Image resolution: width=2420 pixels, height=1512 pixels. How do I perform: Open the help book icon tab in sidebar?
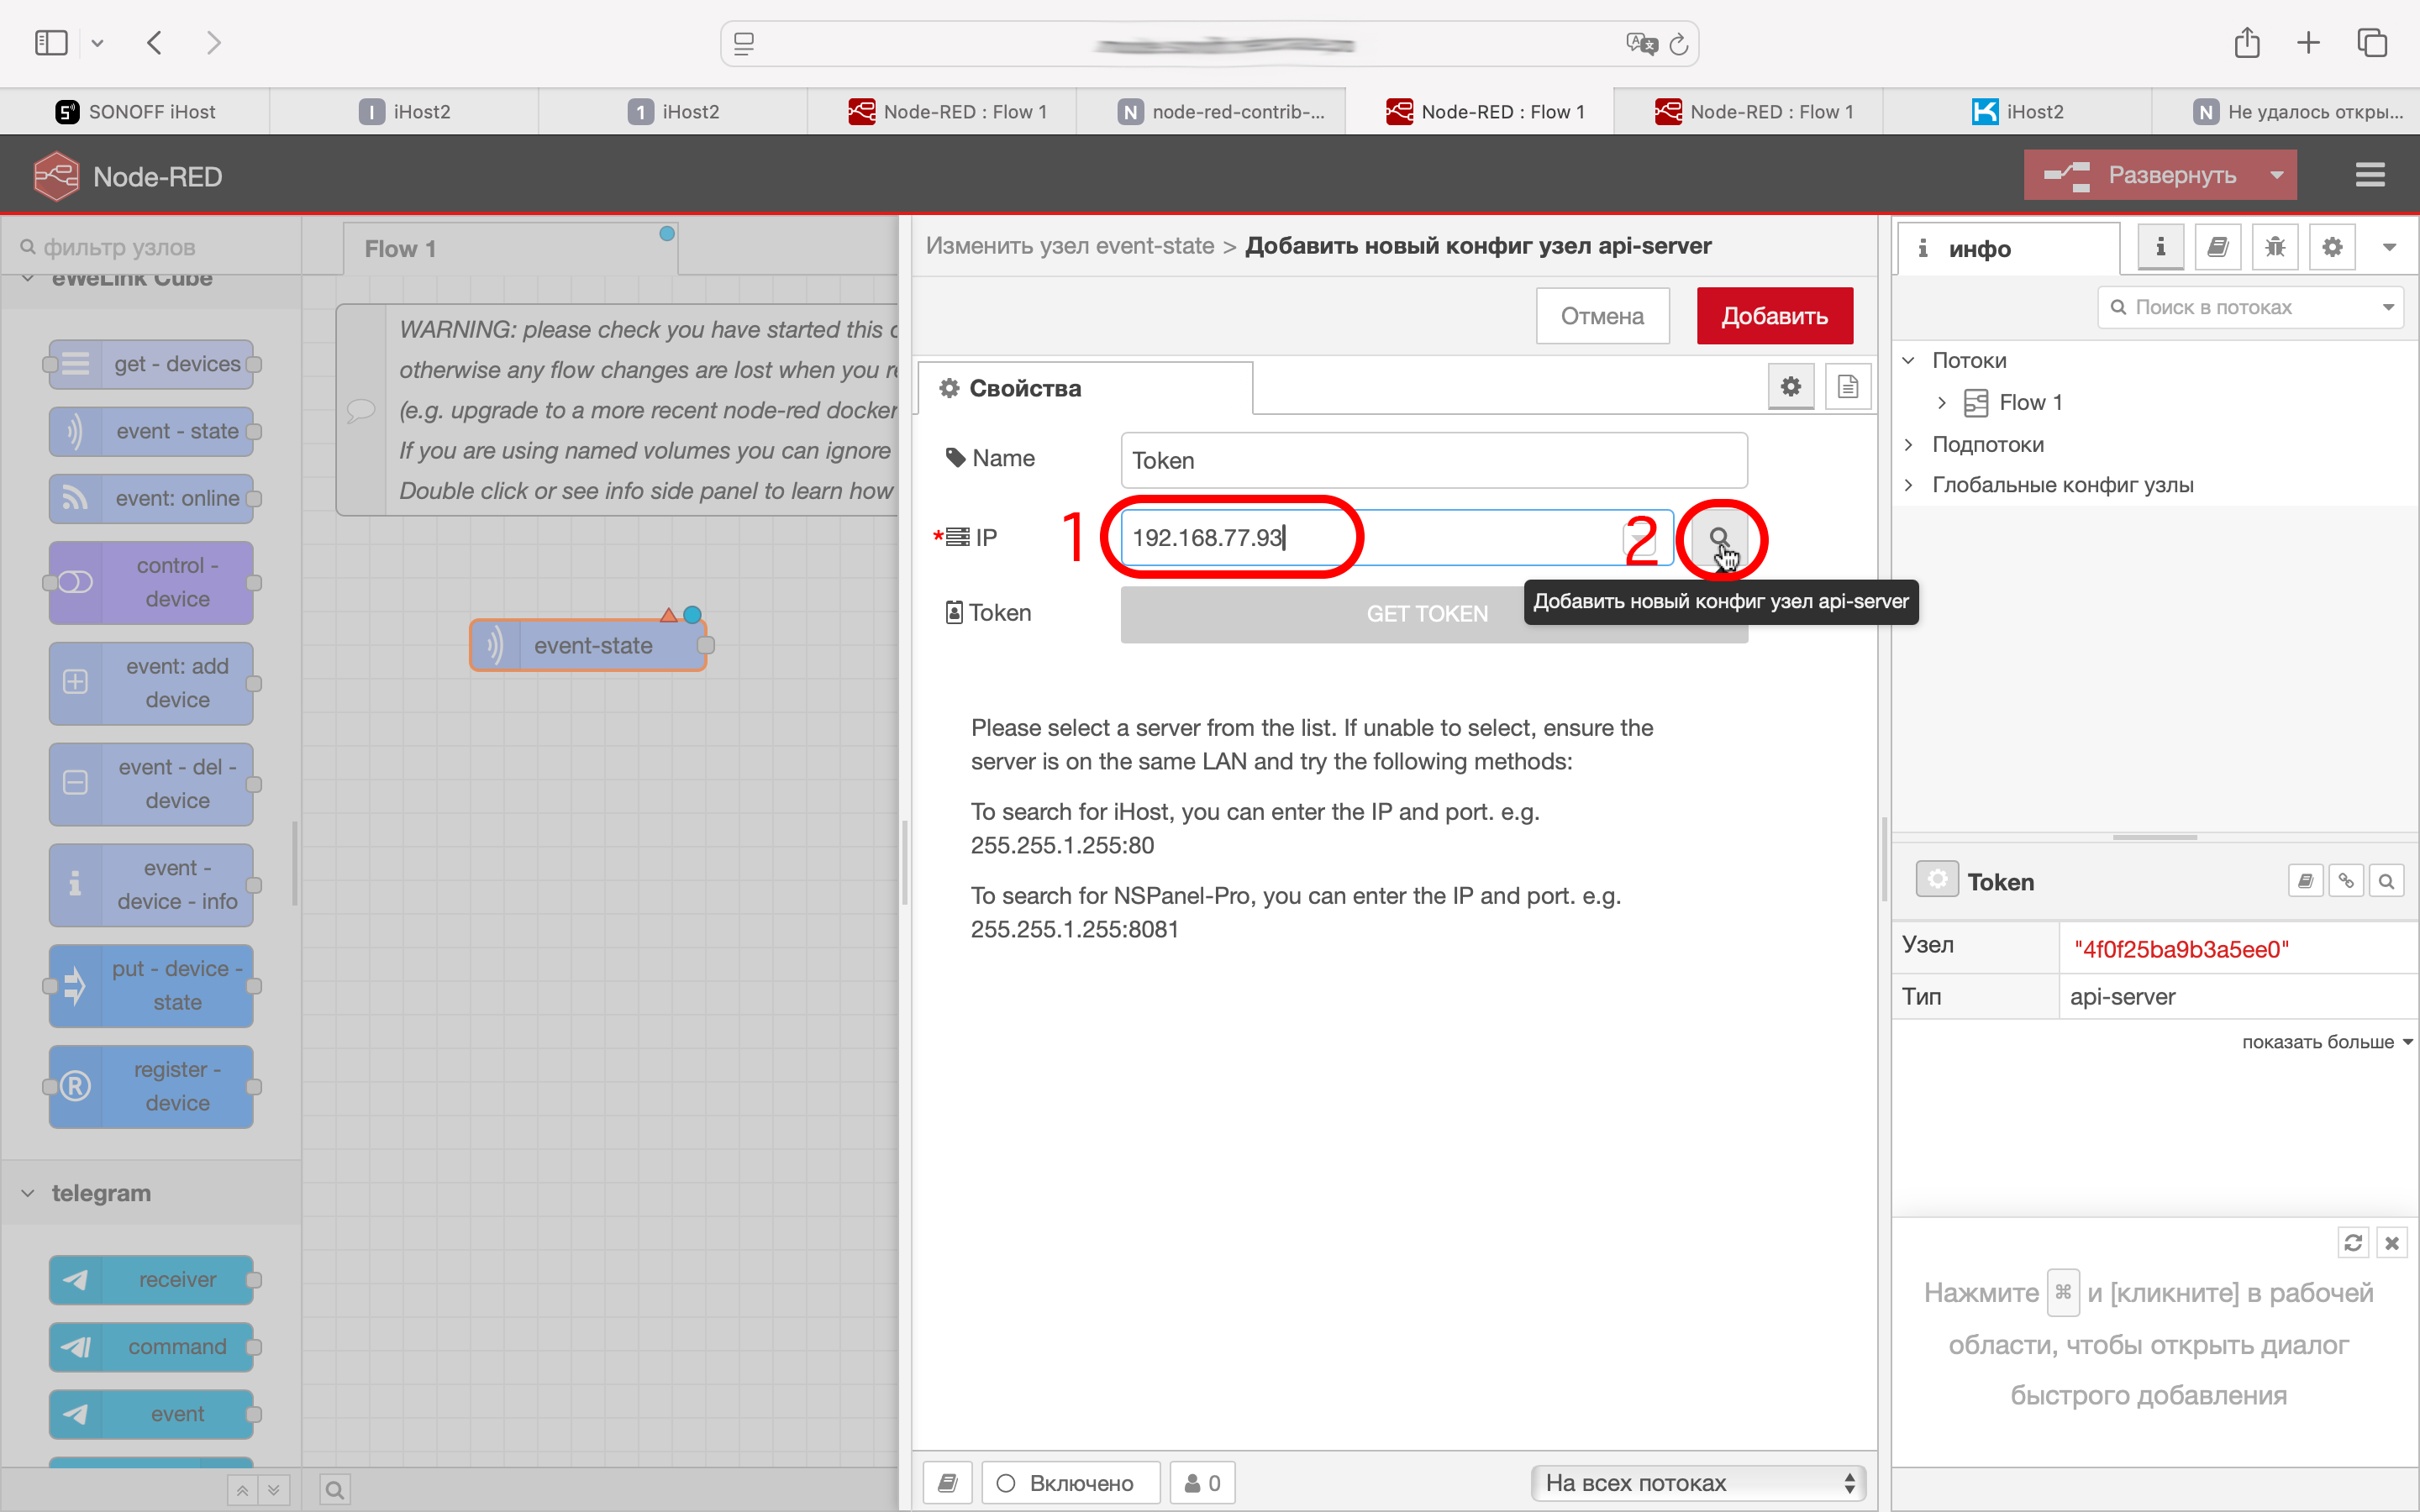[2217, 247]
